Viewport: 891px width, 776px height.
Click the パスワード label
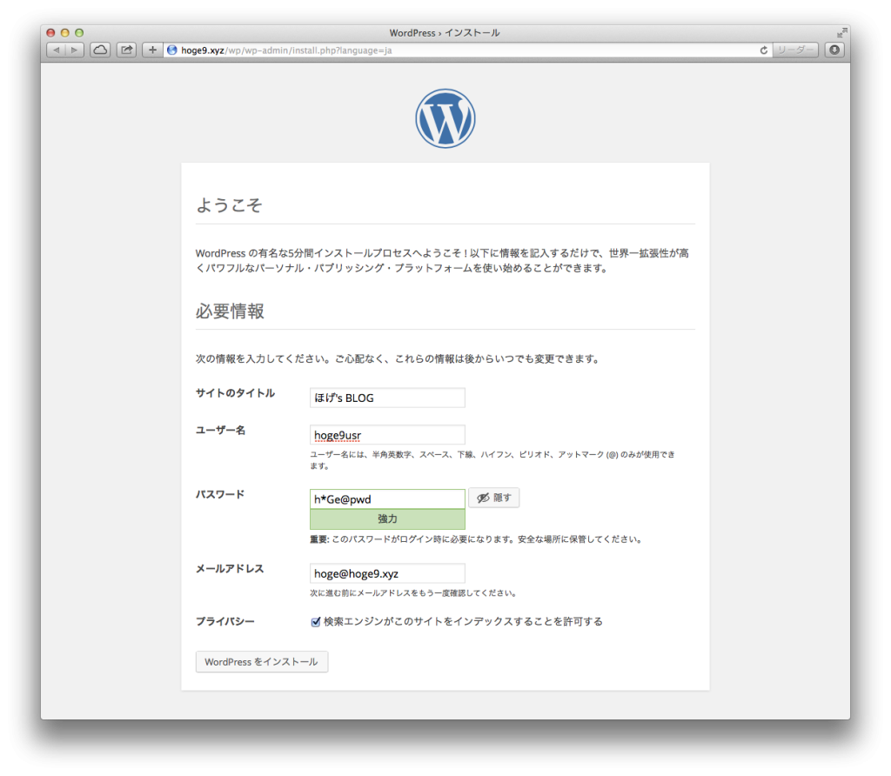point(220,494)
